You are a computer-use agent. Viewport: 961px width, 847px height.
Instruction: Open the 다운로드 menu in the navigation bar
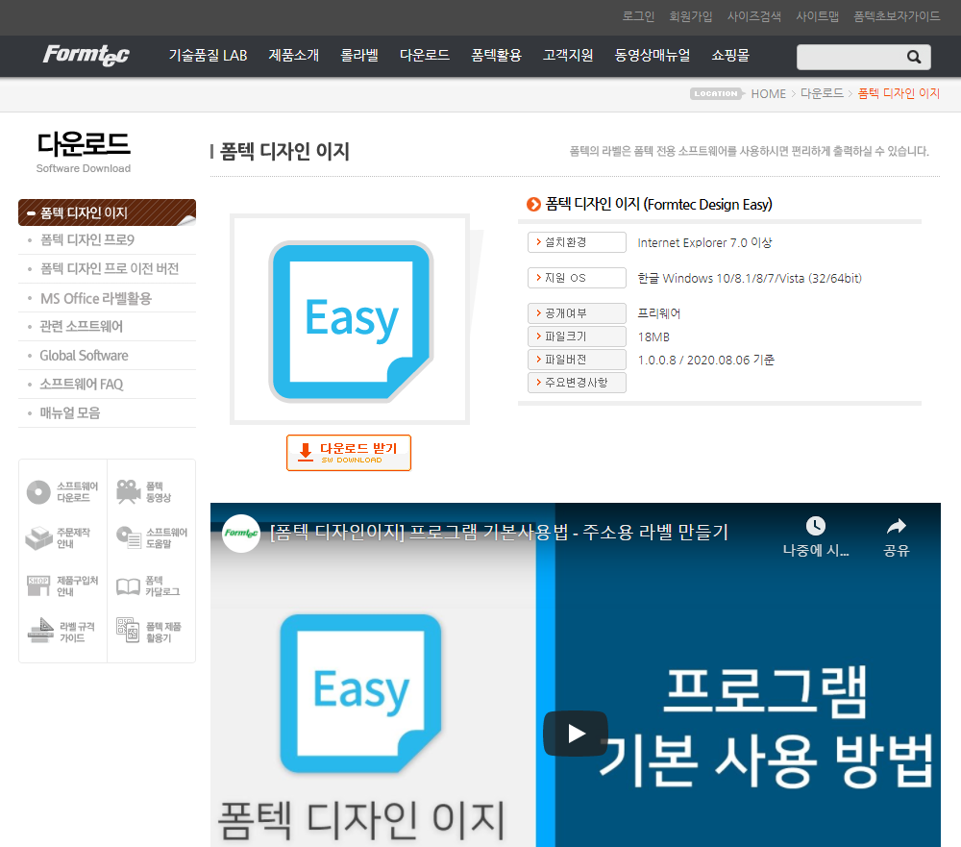(x=424, y=56)
